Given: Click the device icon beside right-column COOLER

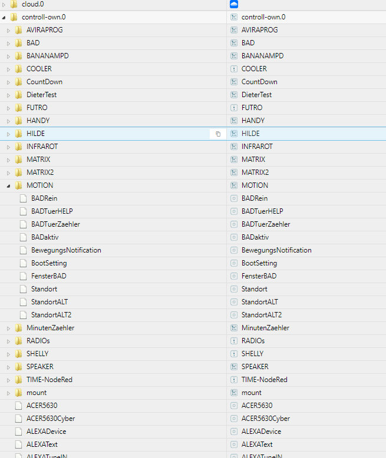Looking at the screenshot, I should [233, 69].
